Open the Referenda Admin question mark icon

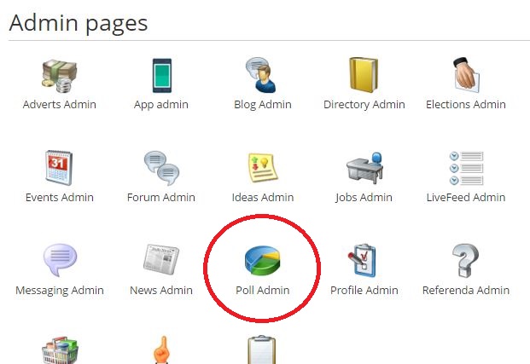465,260
